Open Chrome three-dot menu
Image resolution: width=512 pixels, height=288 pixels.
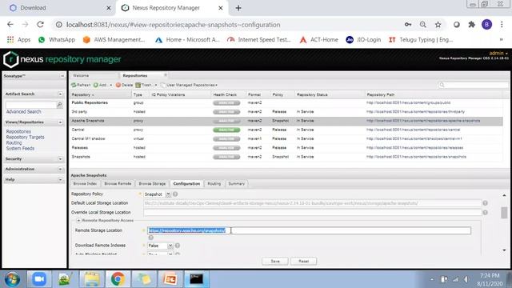[502, 25]
